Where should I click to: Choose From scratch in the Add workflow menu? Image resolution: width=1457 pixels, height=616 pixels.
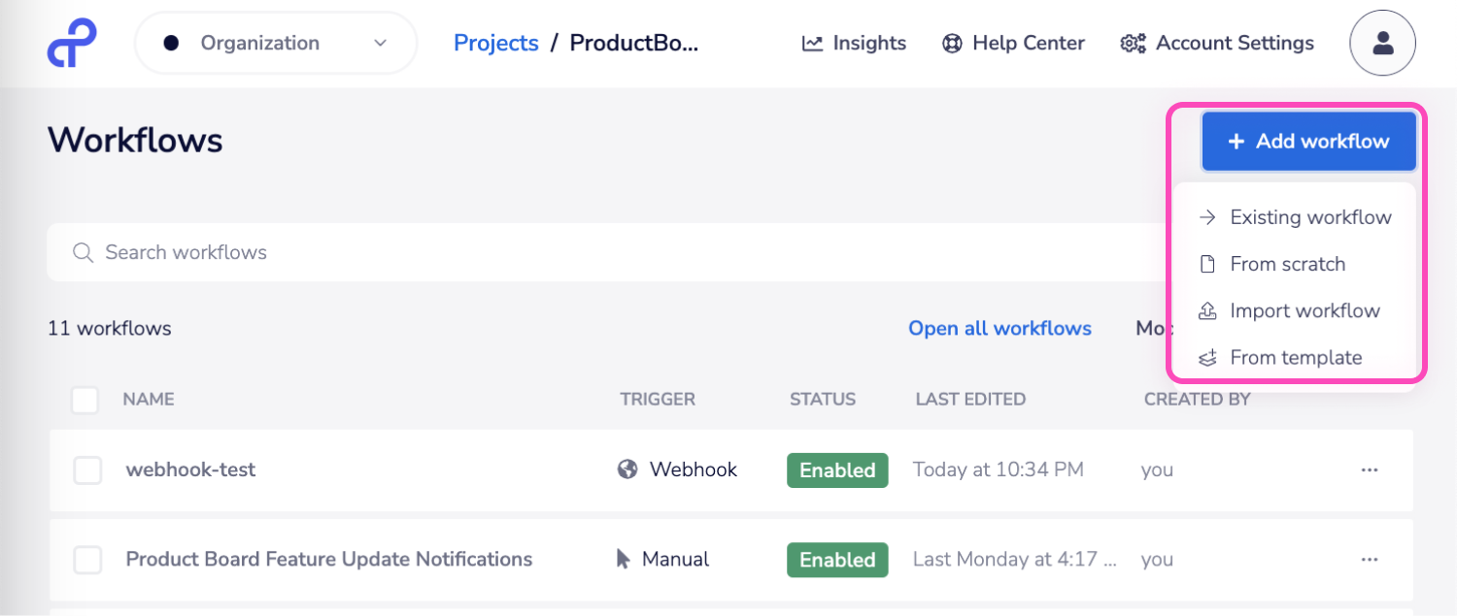1288,264
